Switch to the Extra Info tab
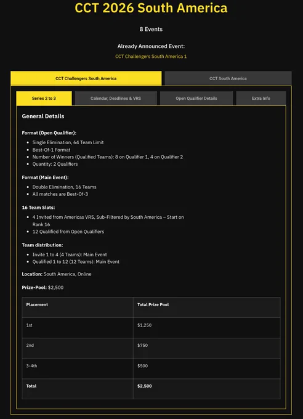The height and width of the screenshot is (419, 303). (261, 99)
